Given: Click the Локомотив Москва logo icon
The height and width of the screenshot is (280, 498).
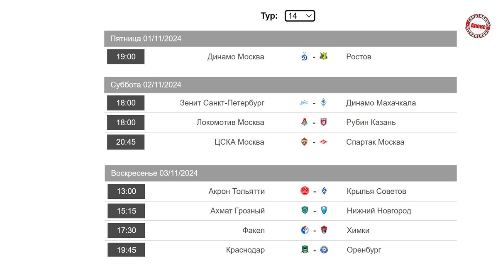Looking at the screenshot, I should 304,122.
